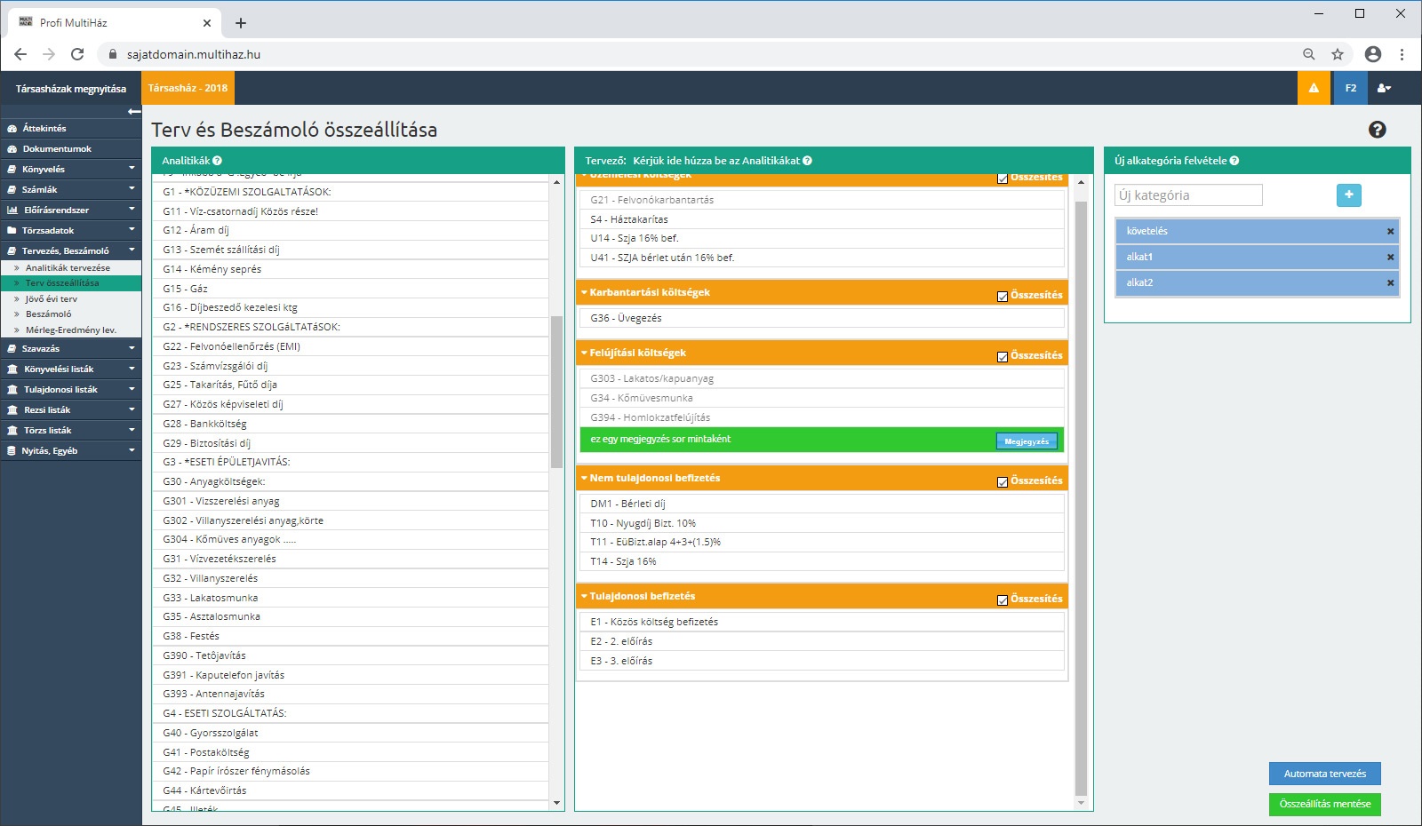The height and width of the screenshot is (826, 1422).
Task: Toggle Összesítés checkbox for Felújítási költségek
Action: 1003,356
